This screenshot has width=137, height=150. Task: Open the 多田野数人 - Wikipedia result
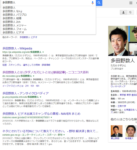17,48
